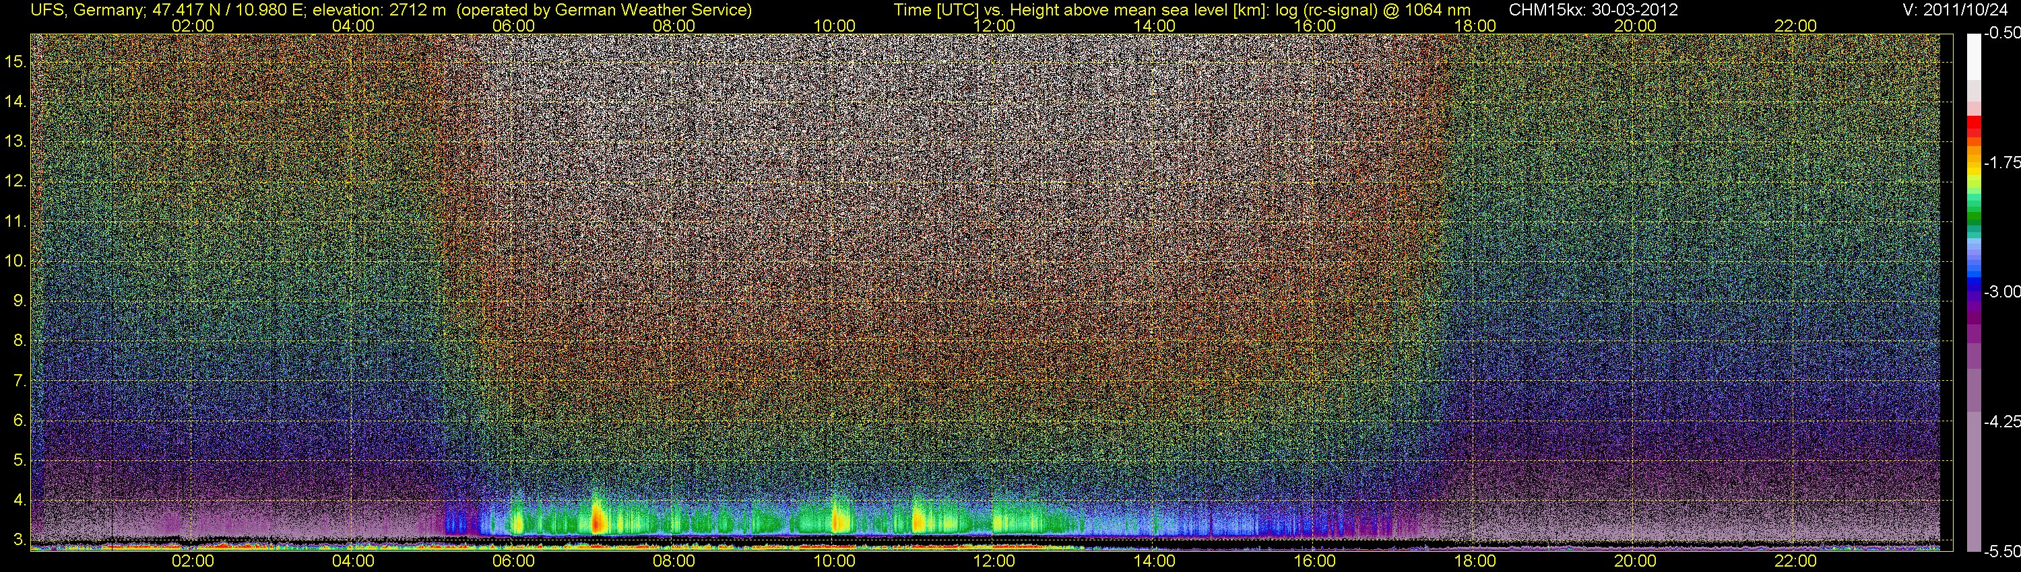Image resolution: width=2021 pixels, height=572 pixels.
Task: Click the 10 km height axis label
Action: click(x=15, y=261)
